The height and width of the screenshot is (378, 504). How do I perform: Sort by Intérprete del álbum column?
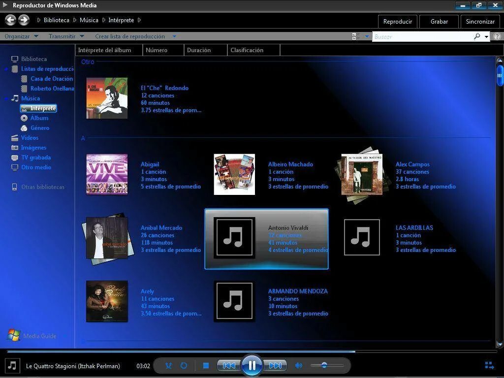tap(109, 50)
